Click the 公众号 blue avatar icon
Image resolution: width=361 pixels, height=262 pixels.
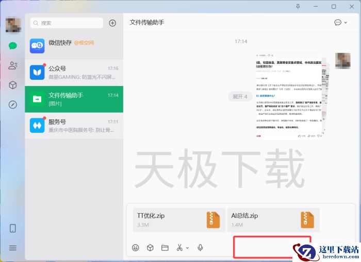[x=37, y=73]
